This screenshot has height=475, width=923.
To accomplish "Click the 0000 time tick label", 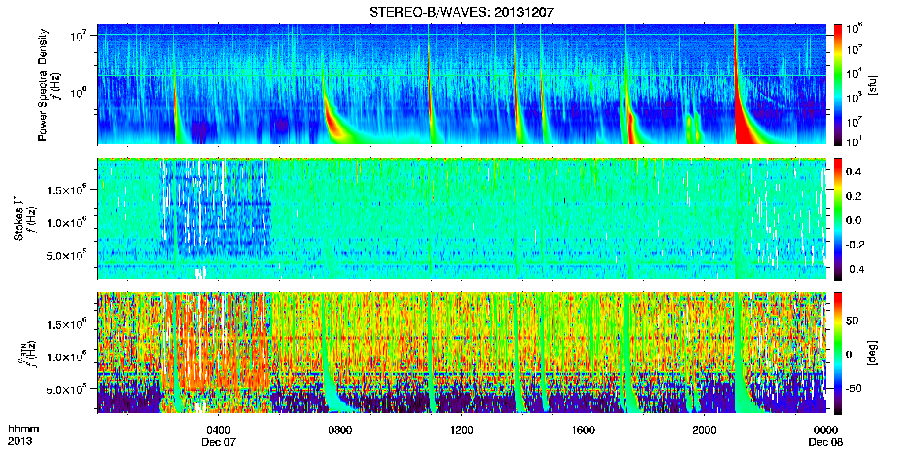I will [826, 430].
